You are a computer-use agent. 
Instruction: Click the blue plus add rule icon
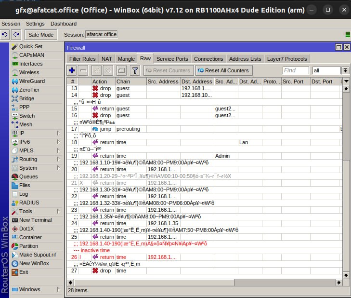coord(72,71)
